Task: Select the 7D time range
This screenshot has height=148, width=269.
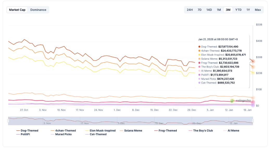Action: click(199, 10)
